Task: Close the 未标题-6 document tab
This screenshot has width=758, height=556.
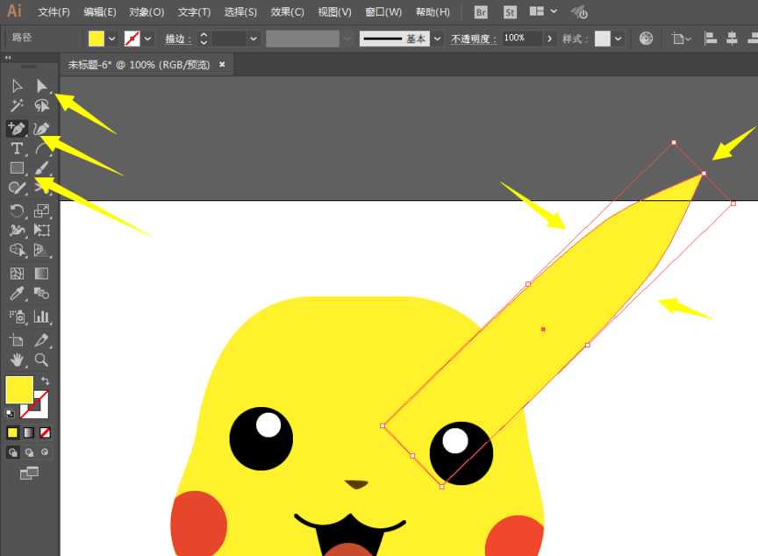Action: coord(222,64)
